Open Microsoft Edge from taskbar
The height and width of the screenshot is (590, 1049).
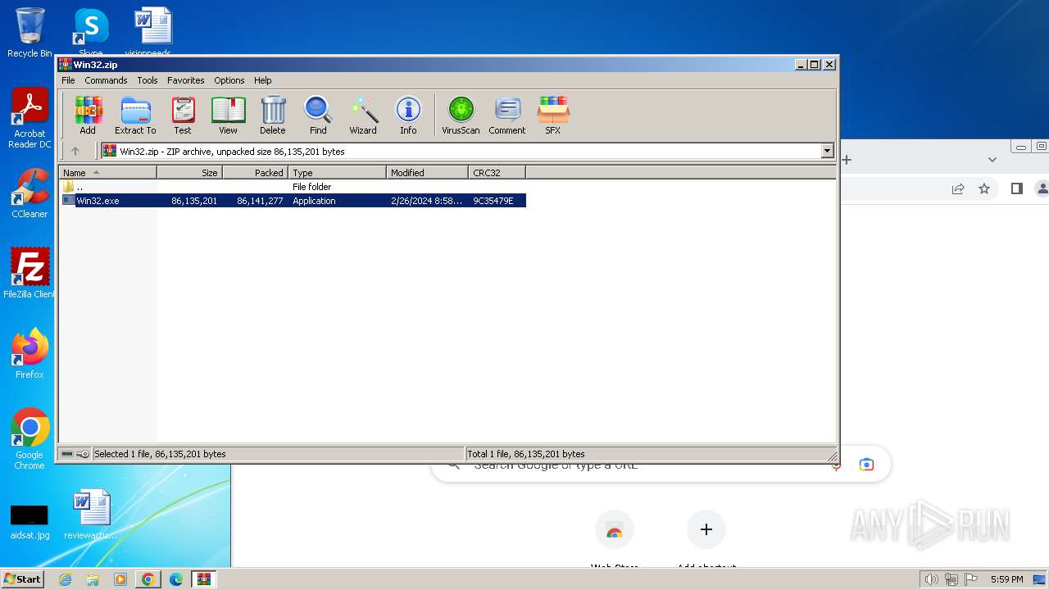176,579
